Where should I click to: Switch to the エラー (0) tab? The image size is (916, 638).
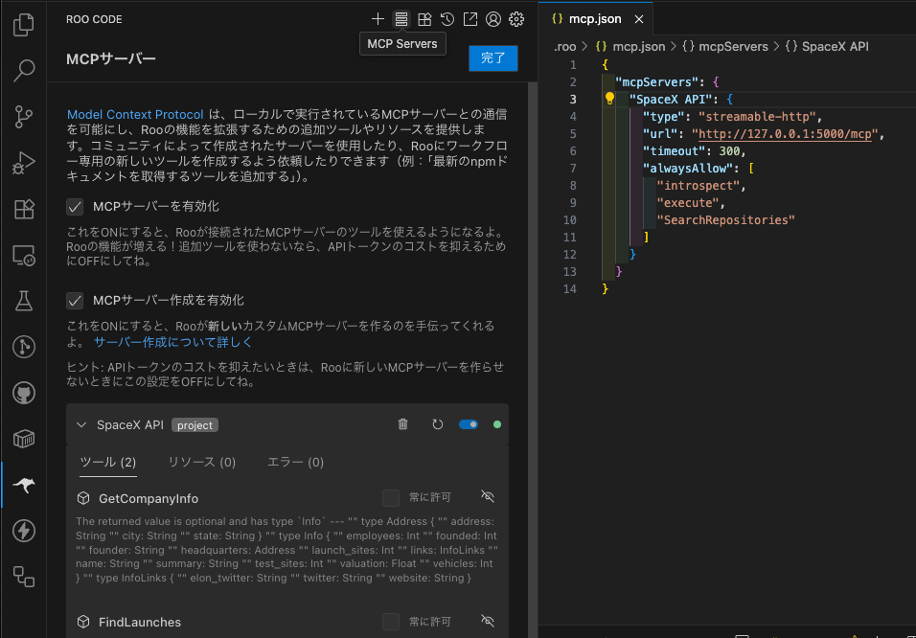[295, 462]
